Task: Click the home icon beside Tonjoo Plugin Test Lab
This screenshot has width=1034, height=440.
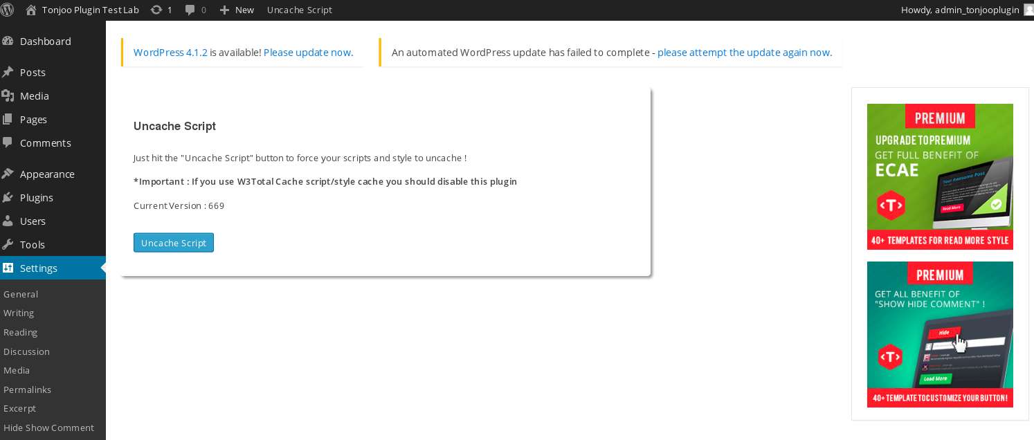Action: [x=31, y=10]
